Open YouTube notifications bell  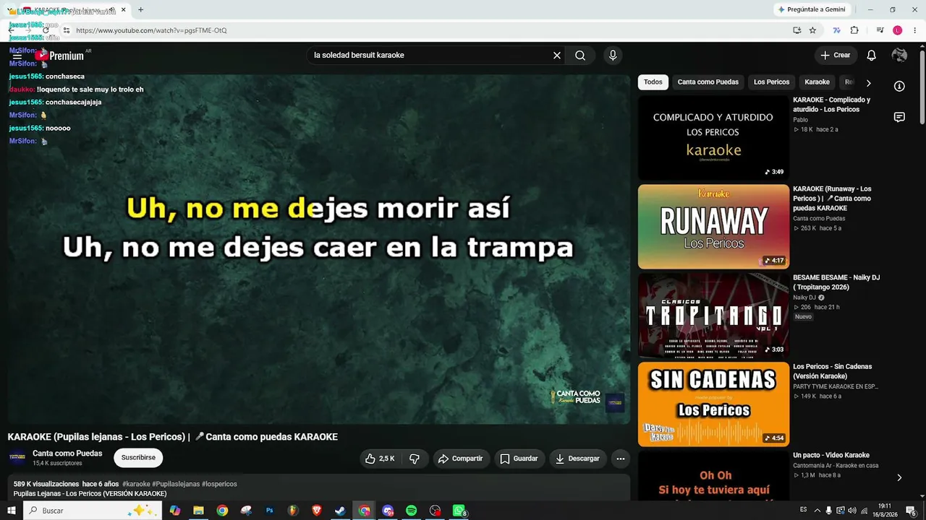(872, 56)
